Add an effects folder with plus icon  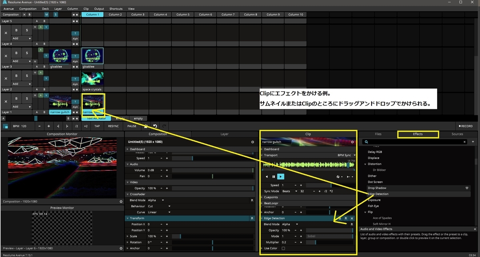(473, 142)
